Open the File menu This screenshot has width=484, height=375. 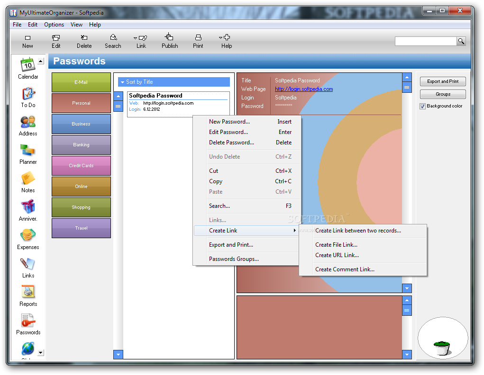pos(17,25)
